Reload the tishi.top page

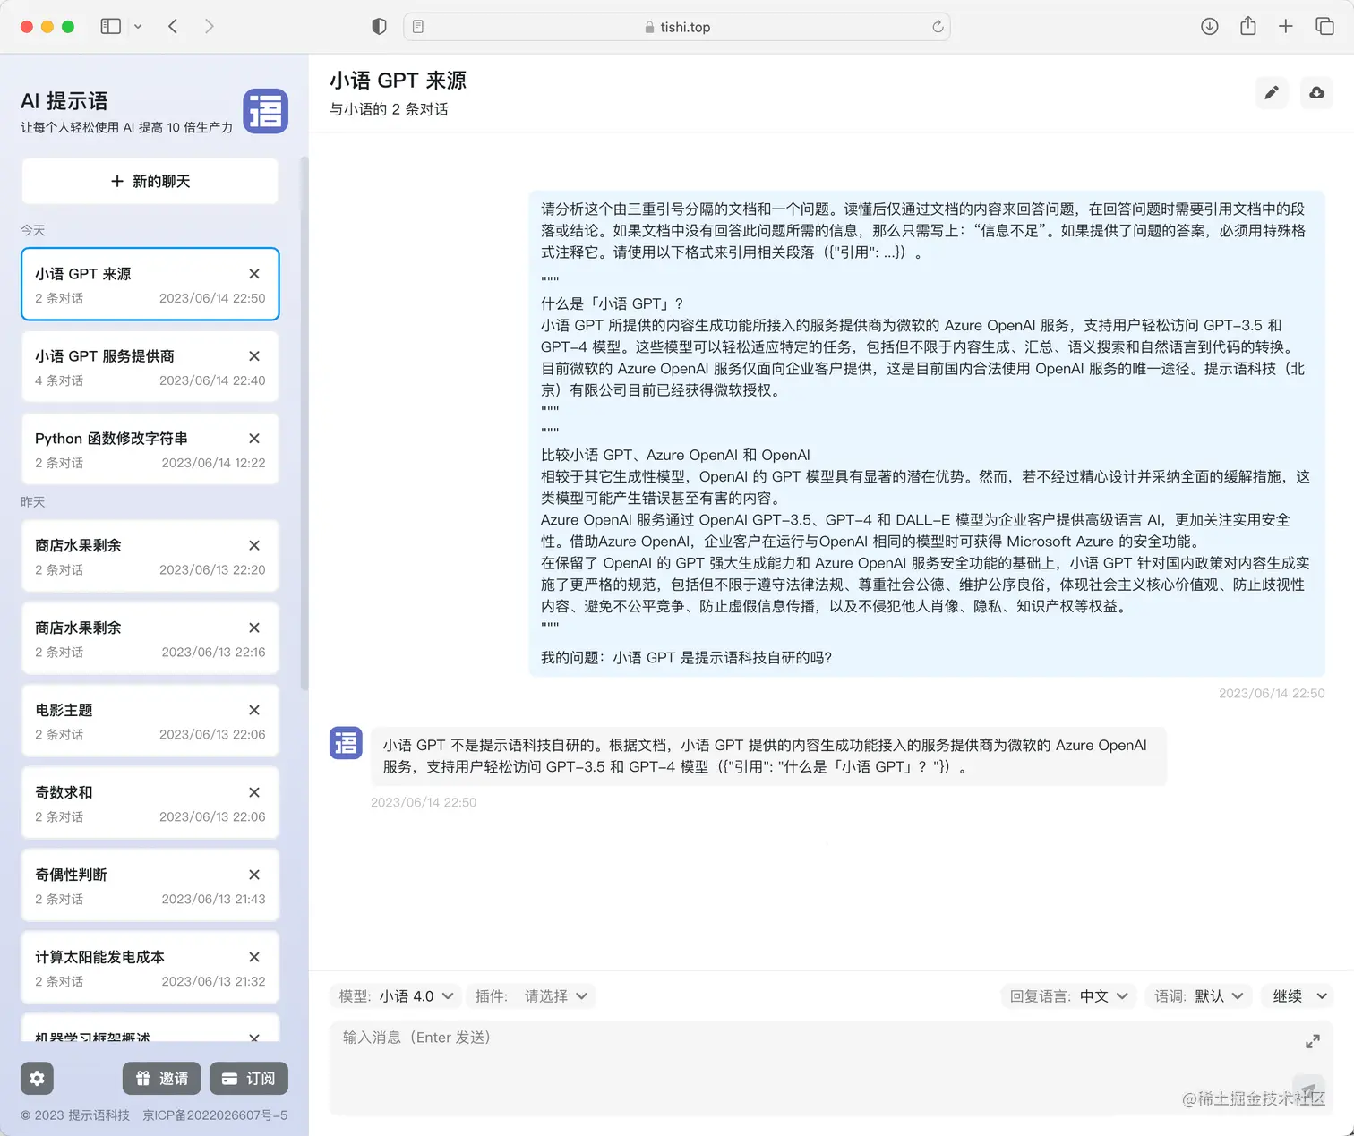(x=938, y=27)
